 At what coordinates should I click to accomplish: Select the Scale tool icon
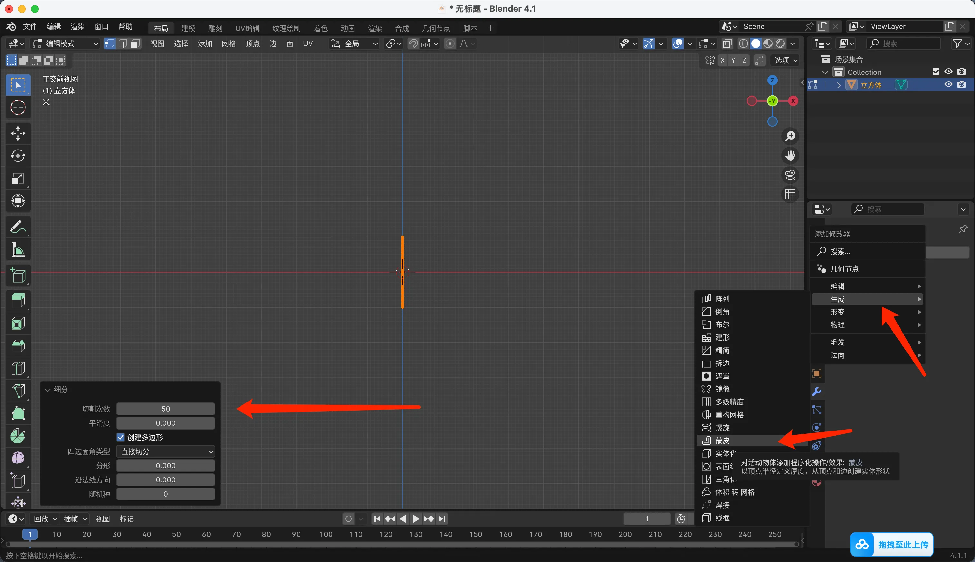[x=18, y=178]
